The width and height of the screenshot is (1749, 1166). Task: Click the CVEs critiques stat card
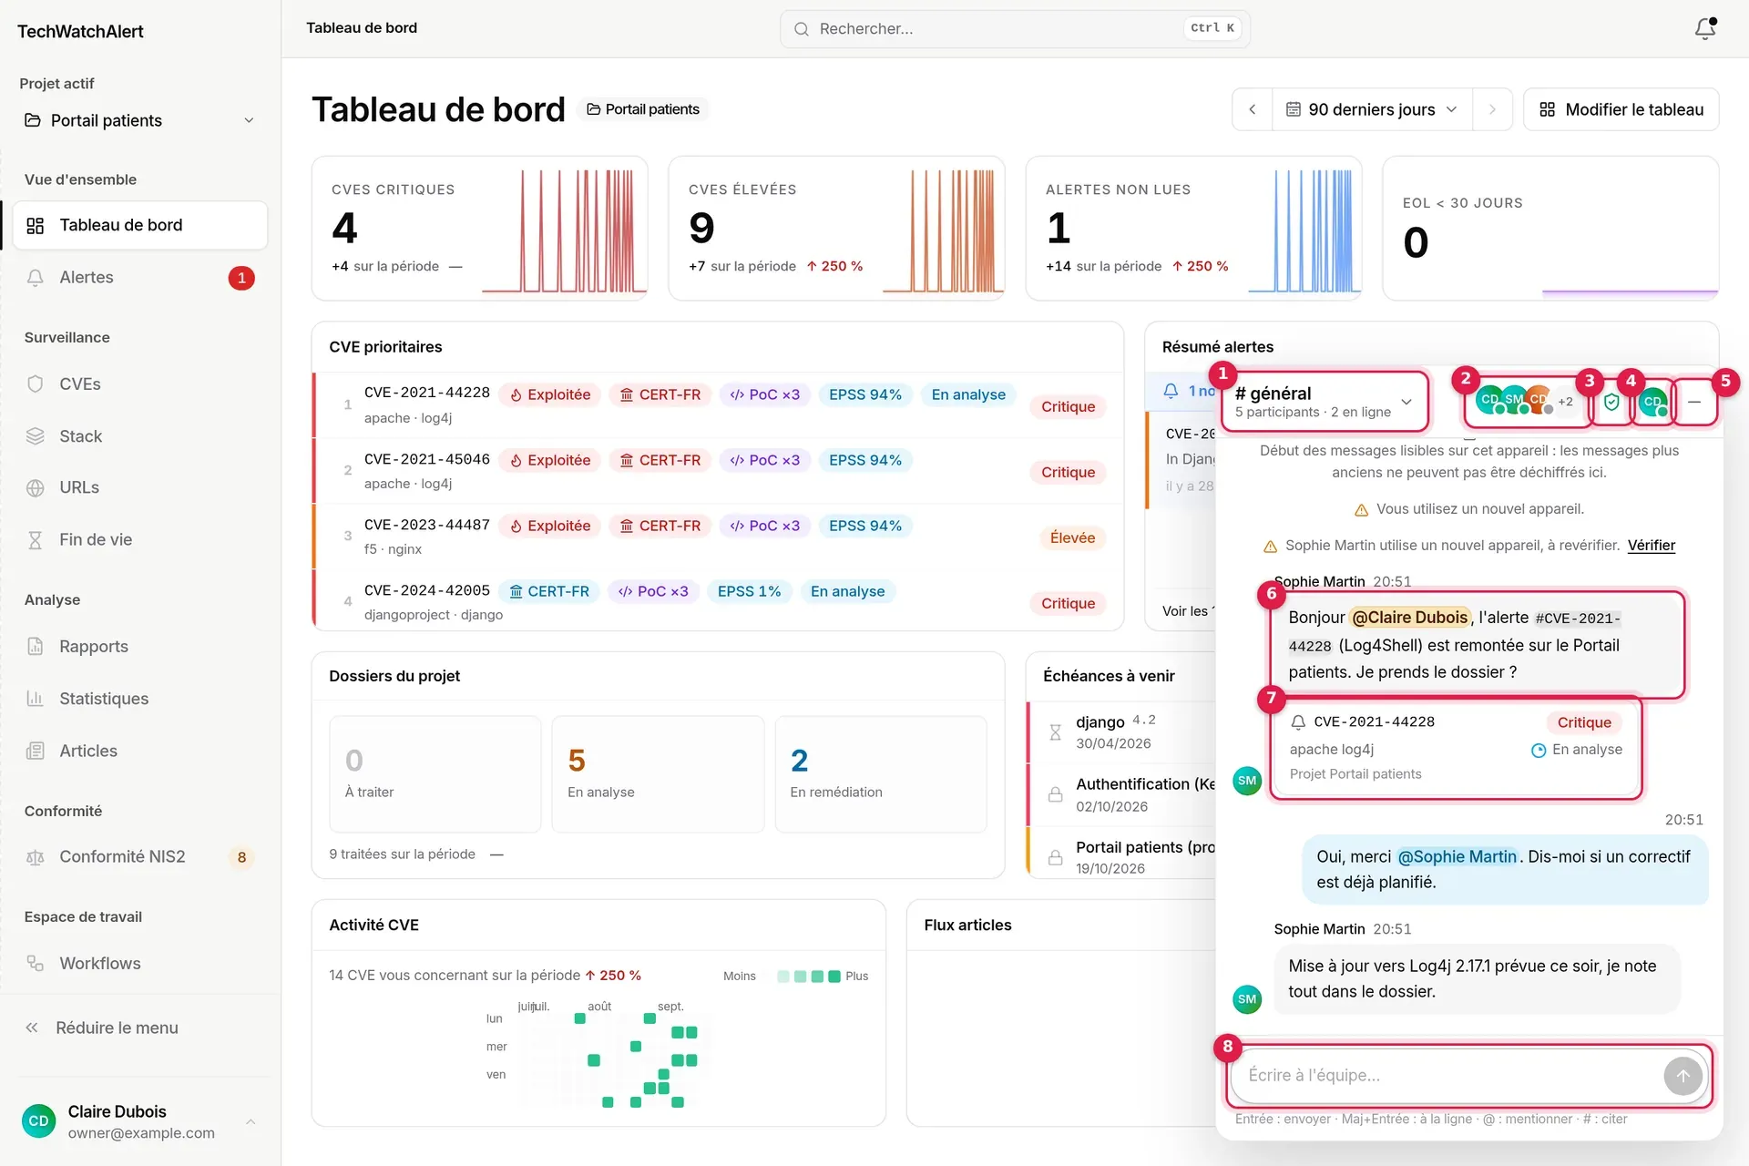(x=480, y=228)
